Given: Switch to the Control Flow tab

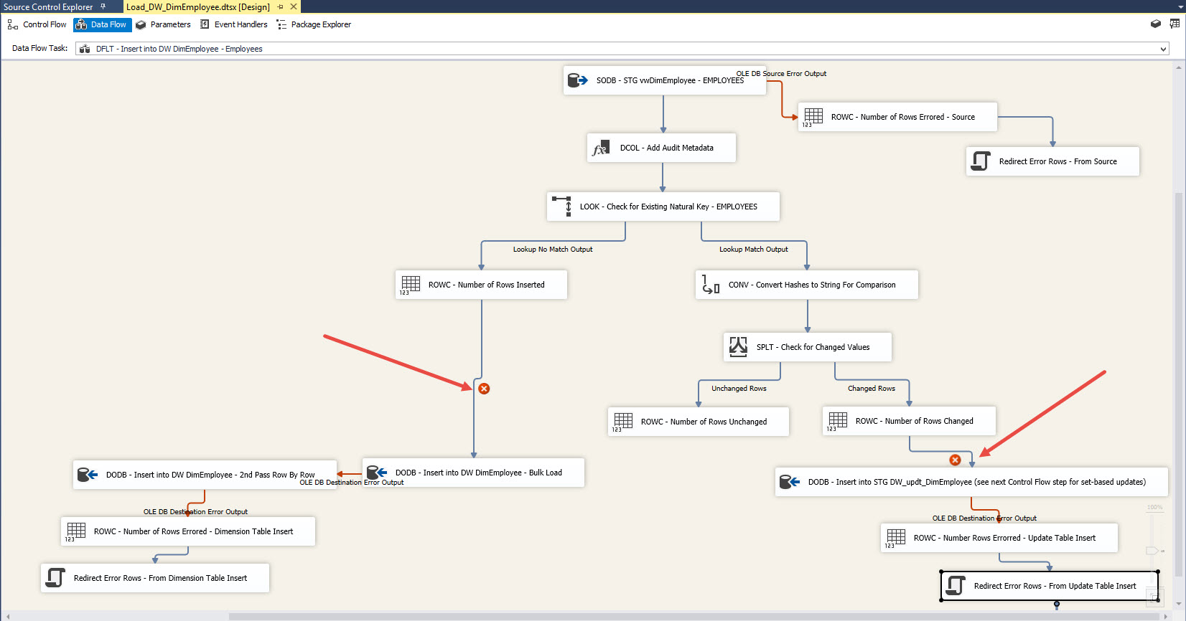Looking at the screenshot, I should 37,24.
